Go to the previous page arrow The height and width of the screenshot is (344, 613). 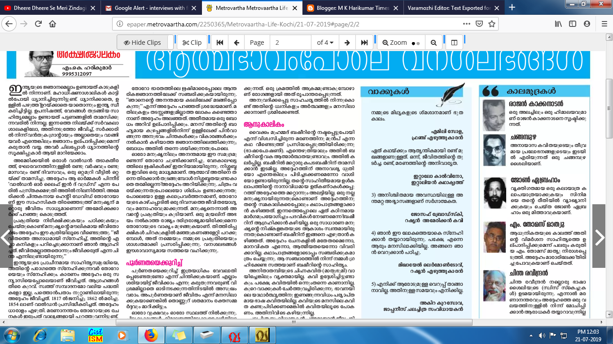click(236, 43)
